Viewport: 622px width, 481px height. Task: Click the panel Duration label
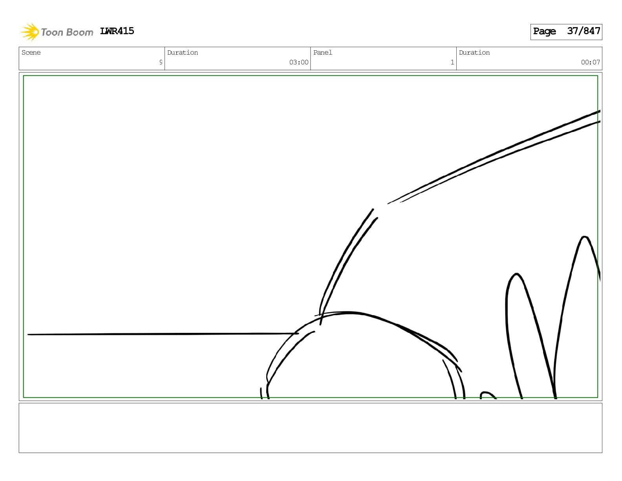[474, 53]
